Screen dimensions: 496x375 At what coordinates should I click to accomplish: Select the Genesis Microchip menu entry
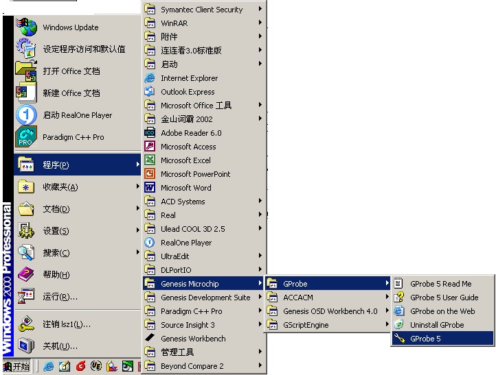[x=203, y=283]
